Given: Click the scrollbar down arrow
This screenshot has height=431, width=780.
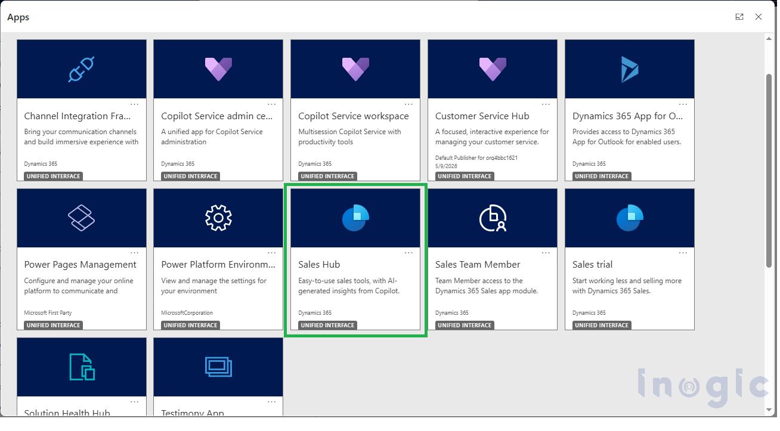Looking at the screenshot, I should [x=769, y=411].
